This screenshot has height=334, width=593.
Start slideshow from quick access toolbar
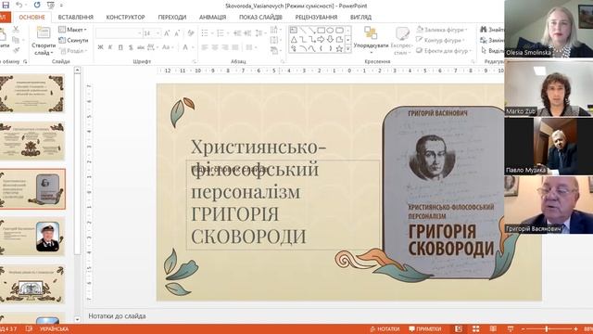coord(51,5)
